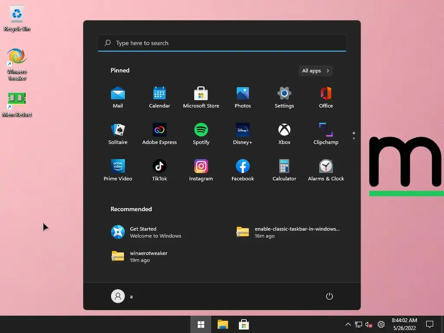The height and width of the screenshot is (333, 444).
Task: Open the Xbox app
Action: tap(284, 134)
